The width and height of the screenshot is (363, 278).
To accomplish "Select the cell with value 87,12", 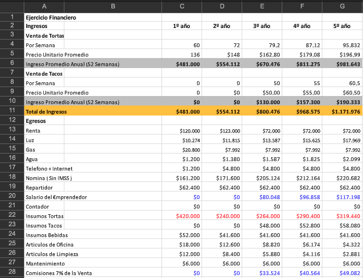I will click(x=302, y=45).
